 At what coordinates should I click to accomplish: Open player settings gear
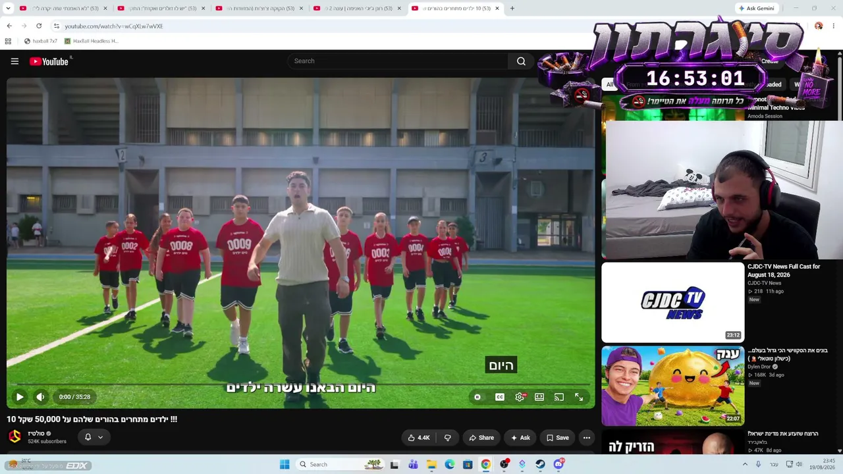click(x=520, y=397)
